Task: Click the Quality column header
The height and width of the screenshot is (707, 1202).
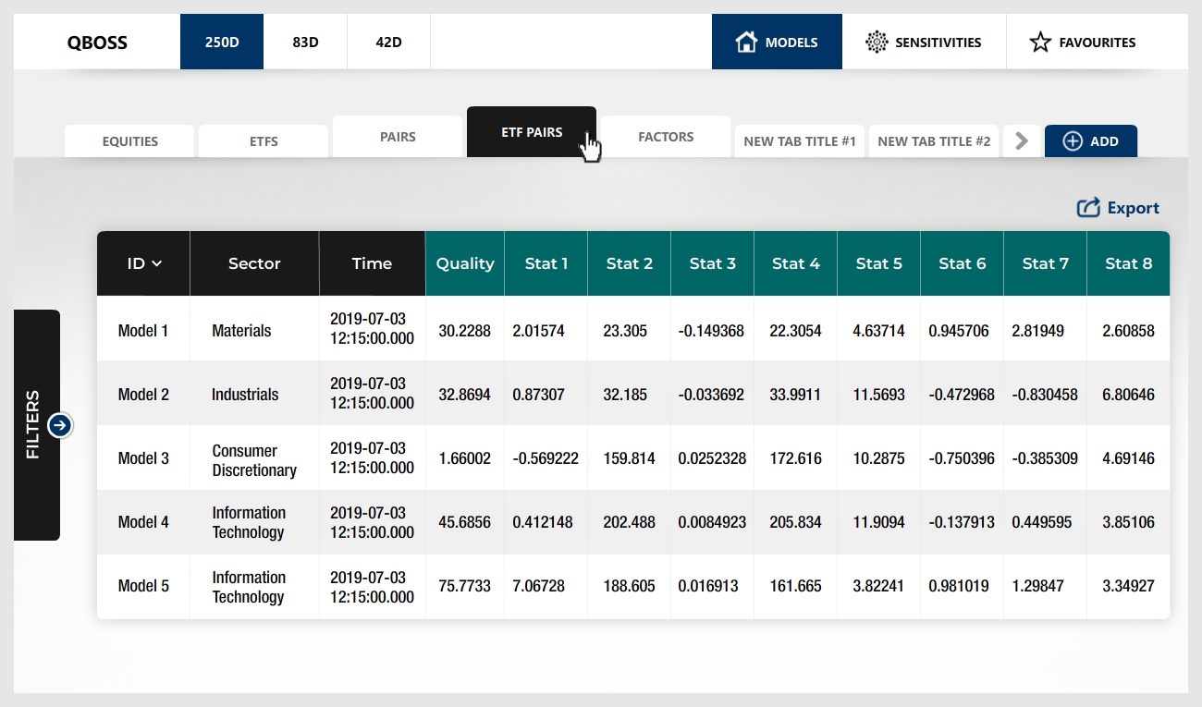Action: (x=465, y=263)
